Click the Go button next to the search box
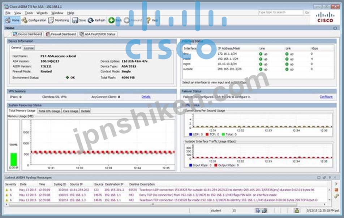The height and width of the screenshot is (218, 344). pyautogui.click(x=307, y=13)
